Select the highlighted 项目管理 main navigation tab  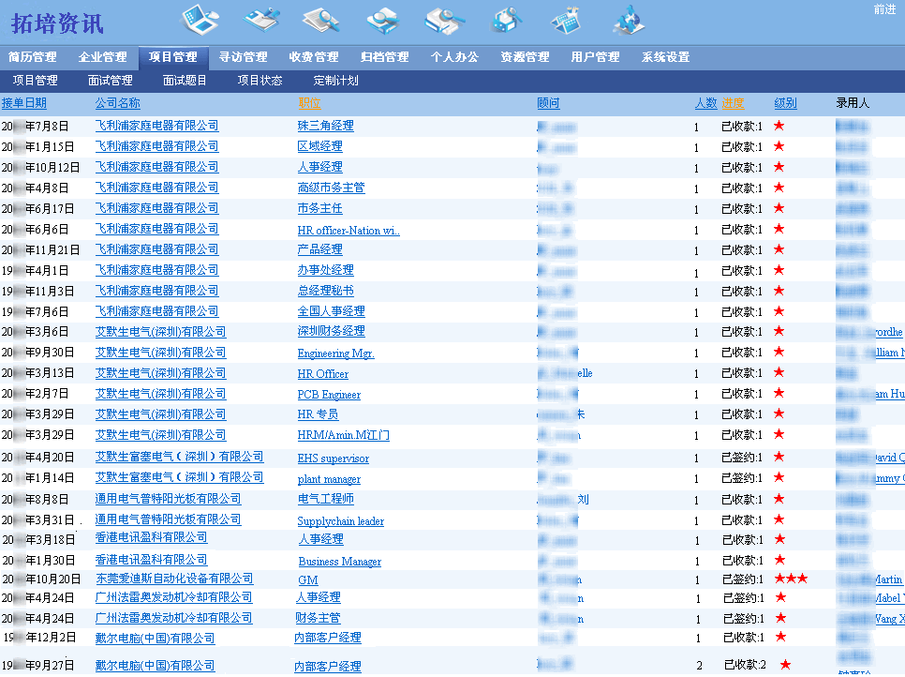click(173, 57)
